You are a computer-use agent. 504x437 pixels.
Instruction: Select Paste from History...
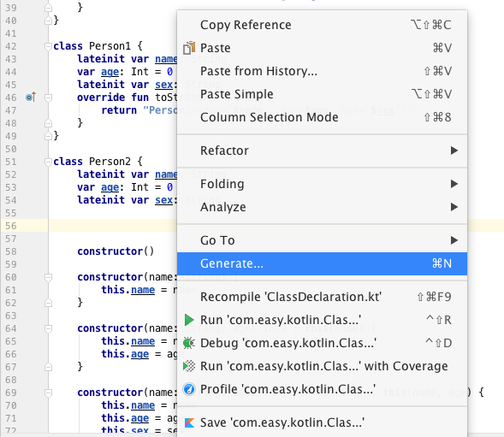click(322, 71)
